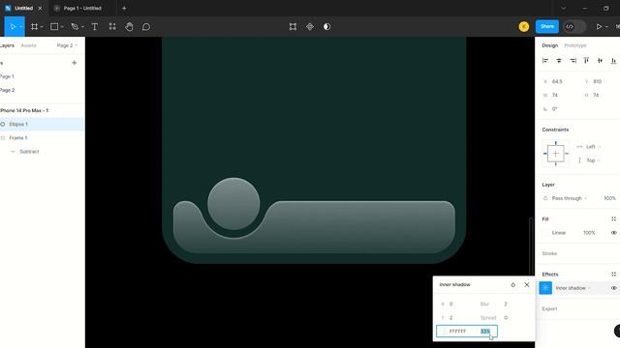Switch to Page 1 - Untitled tab
Image resolution: width=620 pixels, height=348 pixels.
[82, 8]
